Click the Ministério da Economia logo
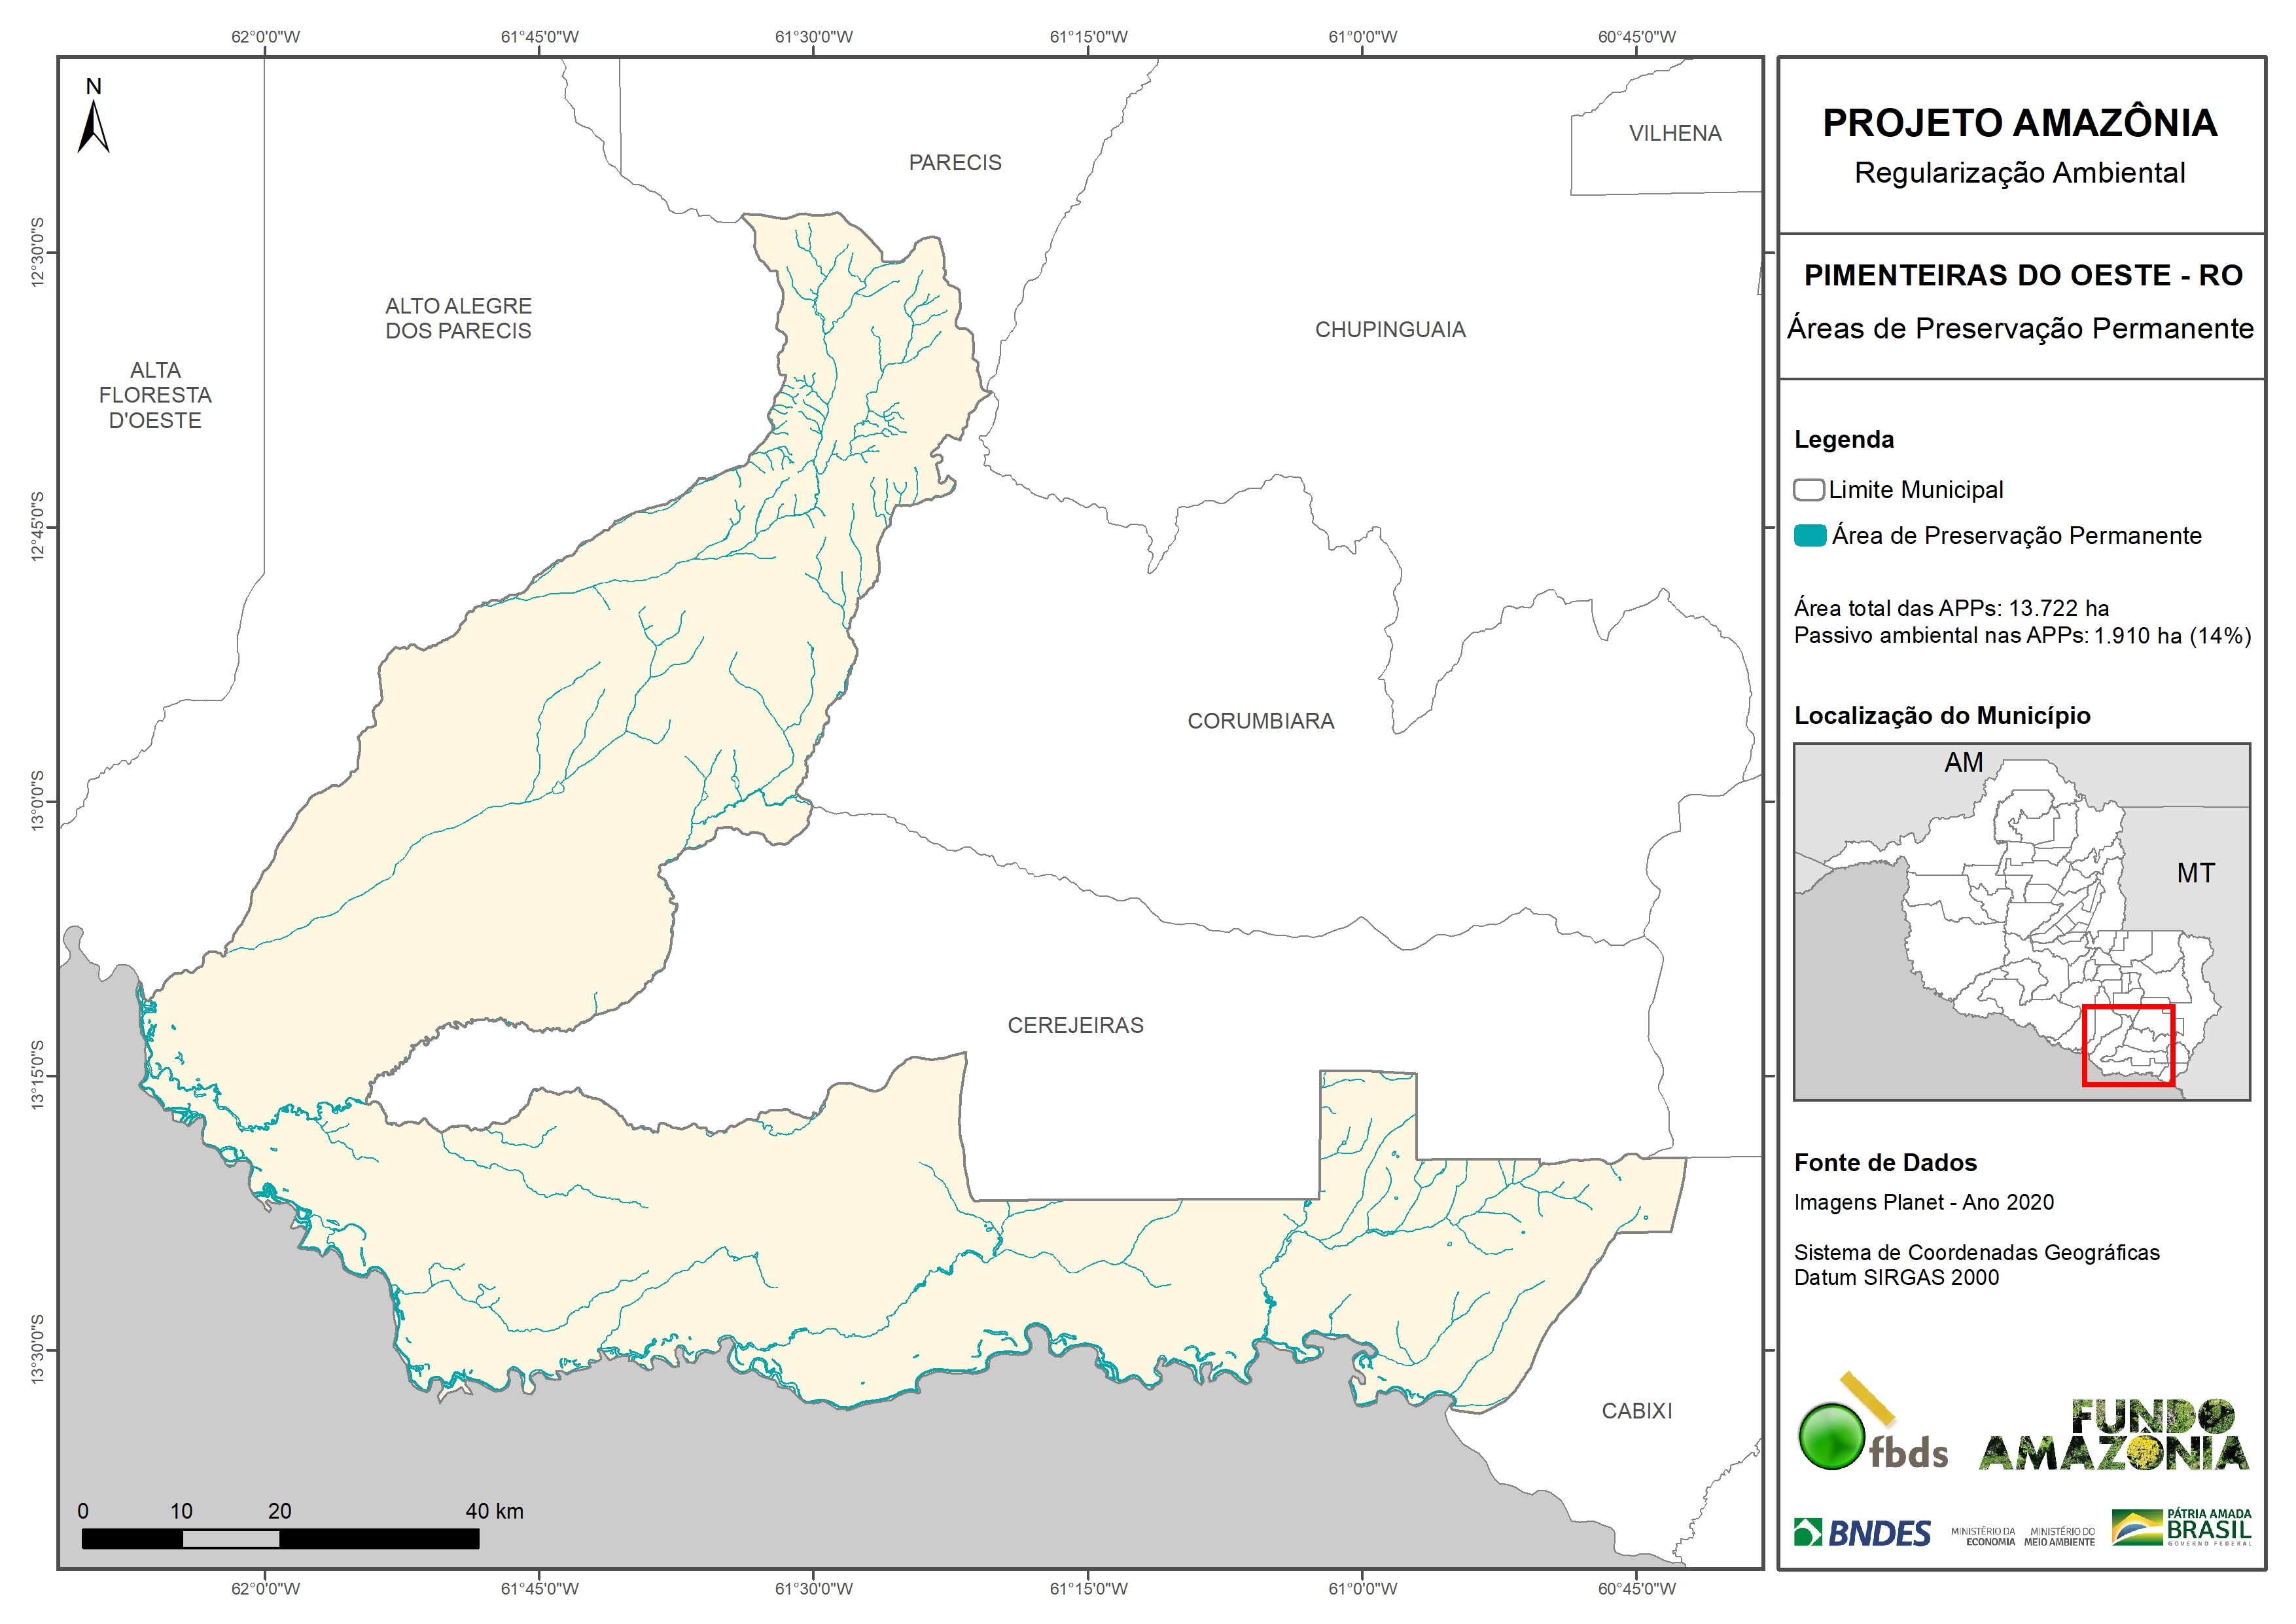Image resolution: width=2296 pixels, height=1624 pixels. coord(1982,1536)
